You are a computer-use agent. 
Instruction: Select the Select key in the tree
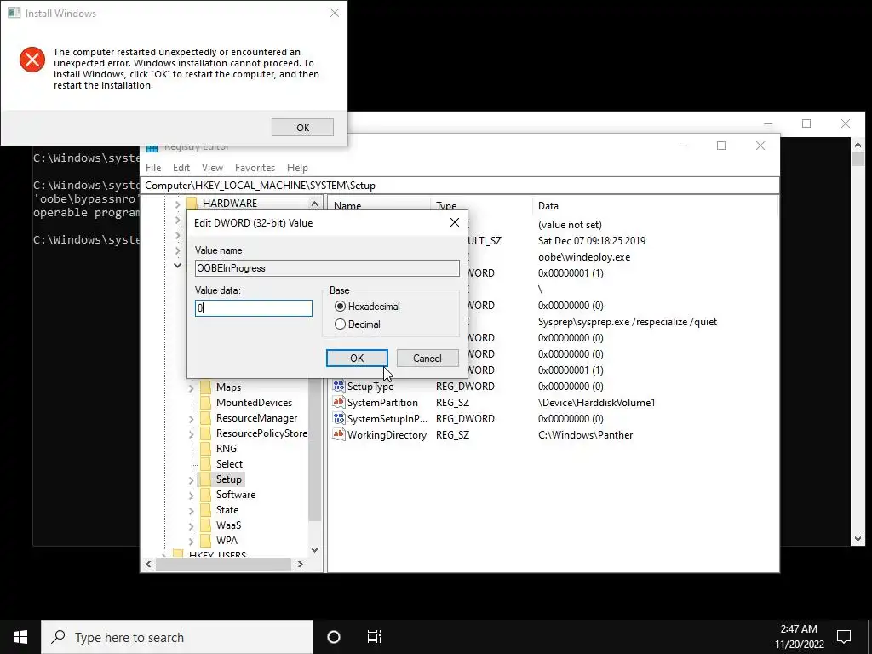(229, 464)
